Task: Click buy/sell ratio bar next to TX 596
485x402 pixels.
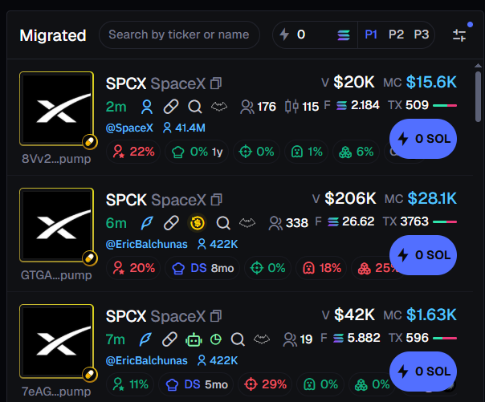Action: point(445,338)
